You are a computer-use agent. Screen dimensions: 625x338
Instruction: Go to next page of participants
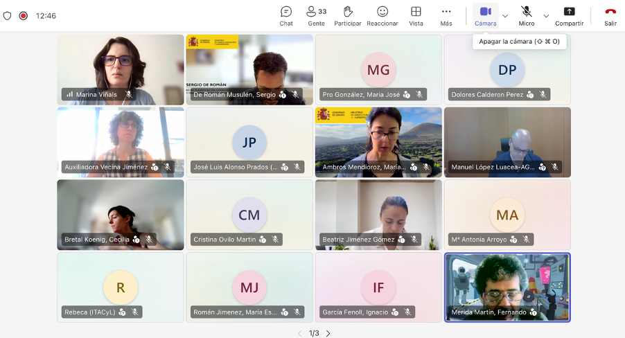pyautogui.click(x=328, y=333)
